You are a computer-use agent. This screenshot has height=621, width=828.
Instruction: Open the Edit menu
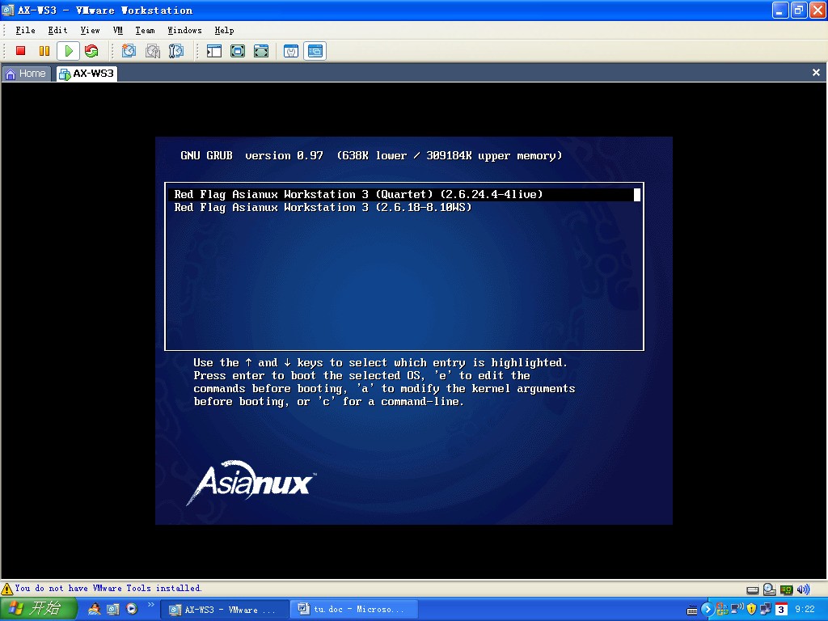click(x=57, y=30)
